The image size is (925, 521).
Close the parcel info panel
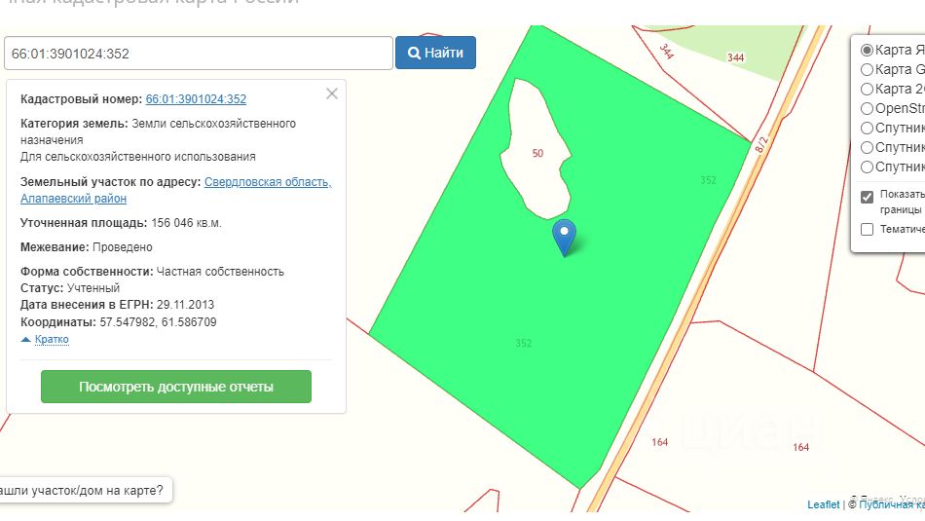click(332, 93)
